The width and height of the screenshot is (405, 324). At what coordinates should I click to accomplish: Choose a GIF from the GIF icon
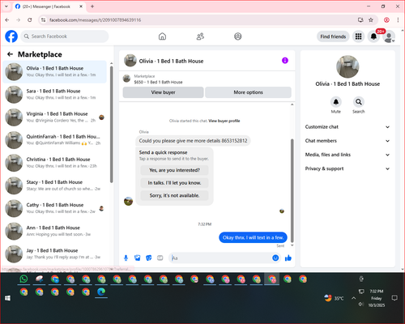point(160,258)
